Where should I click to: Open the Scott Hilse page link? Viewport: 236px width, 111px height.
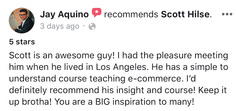186,15
